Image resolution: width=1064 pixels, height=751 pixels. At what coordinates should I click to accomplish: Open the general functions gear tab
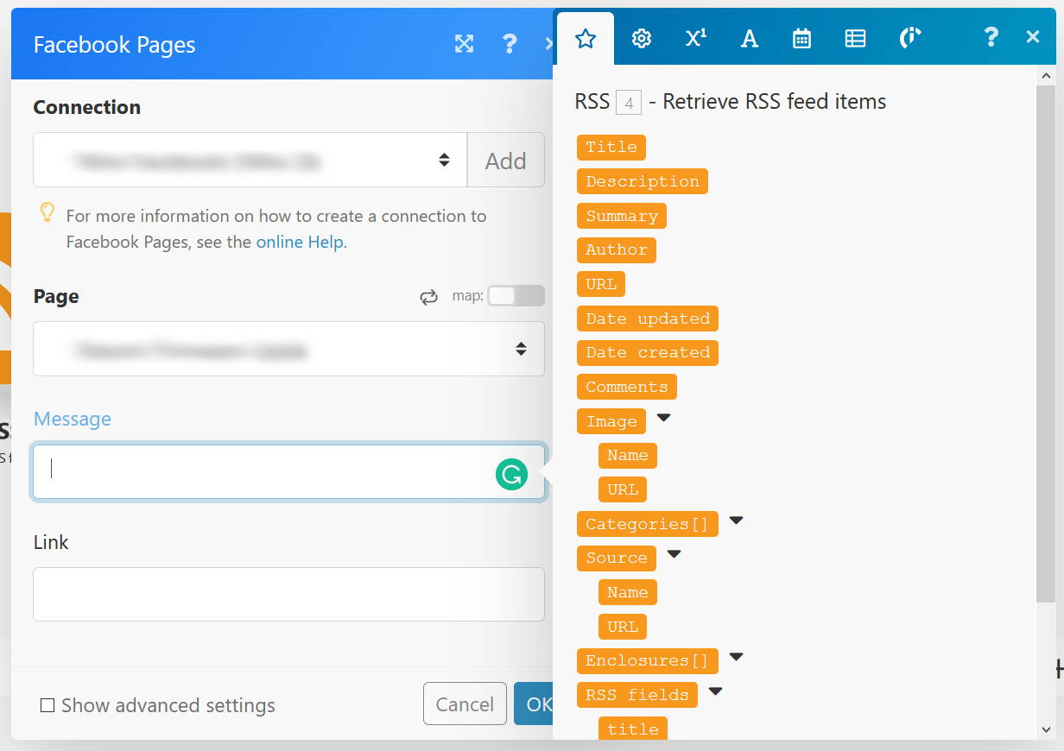(x=641, y=38)
